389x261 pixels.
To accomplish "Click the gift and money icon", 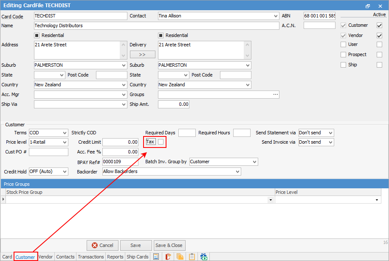I will click(204, 257).
